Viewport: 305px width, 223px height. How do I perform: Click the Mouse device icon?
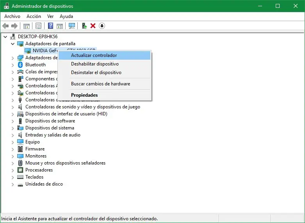coord(20,163)
